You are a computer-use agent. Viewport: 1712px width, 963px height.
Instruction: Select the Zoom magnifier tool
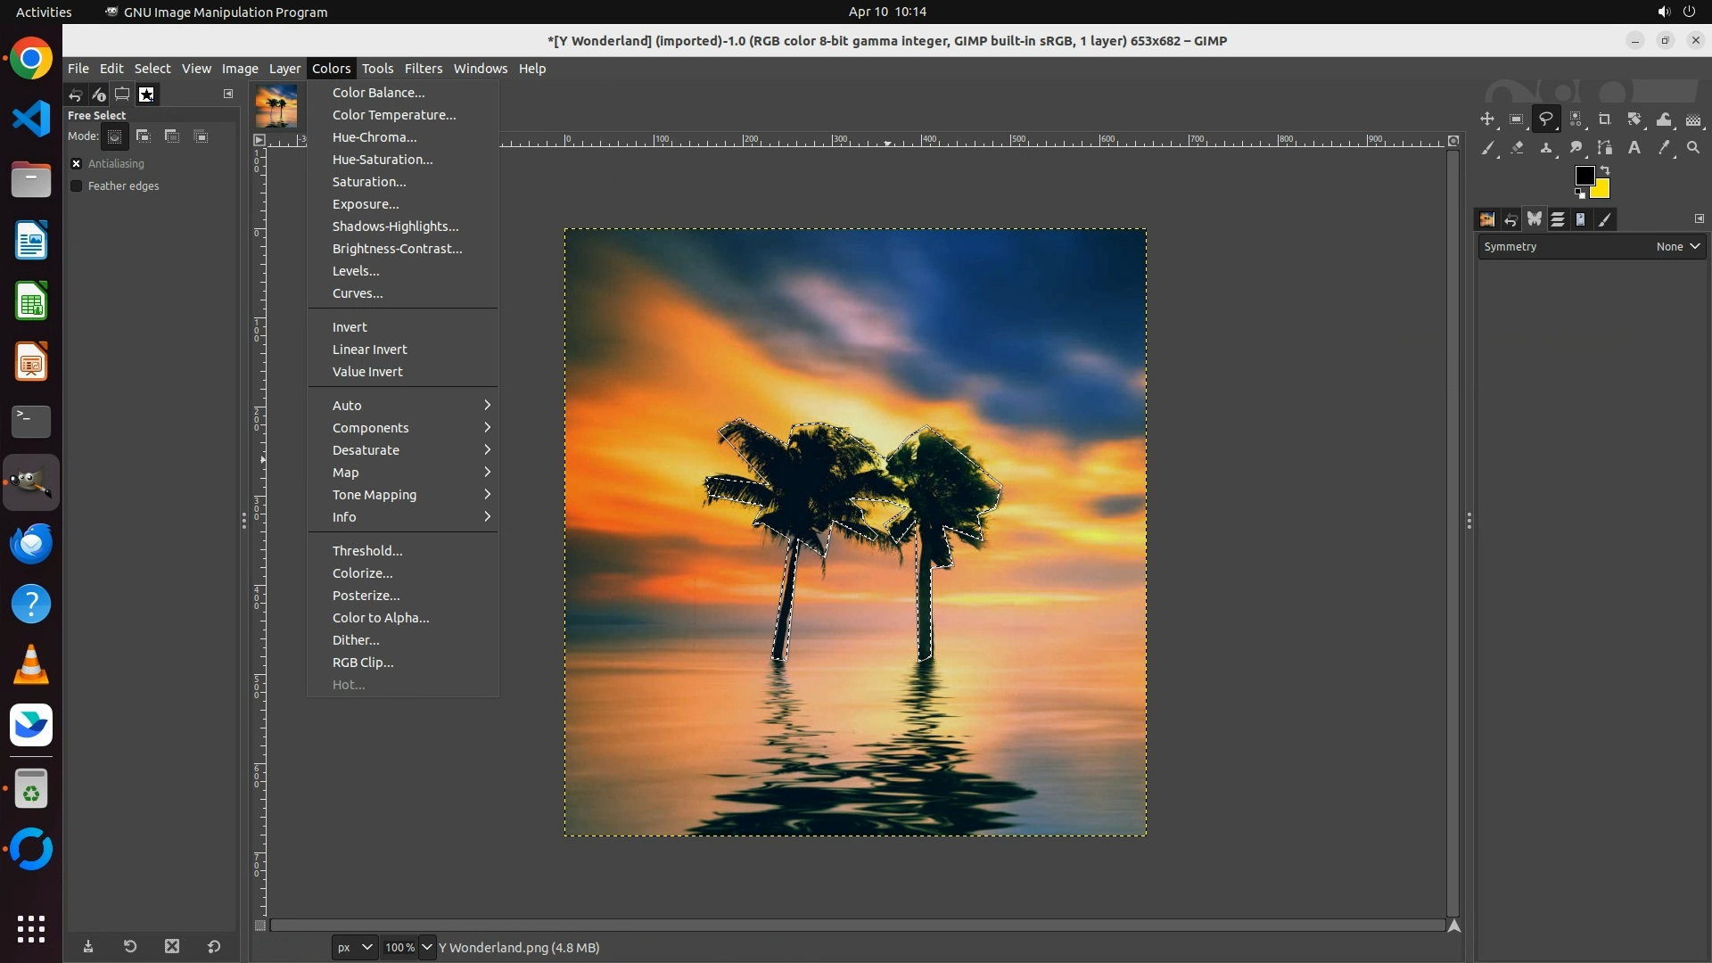point(1693,148)
